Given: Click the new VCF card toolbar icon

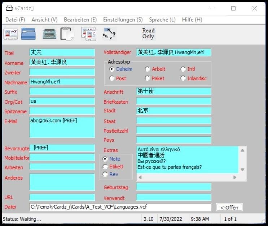Looking at the screenshot, I should pos(11,34).
